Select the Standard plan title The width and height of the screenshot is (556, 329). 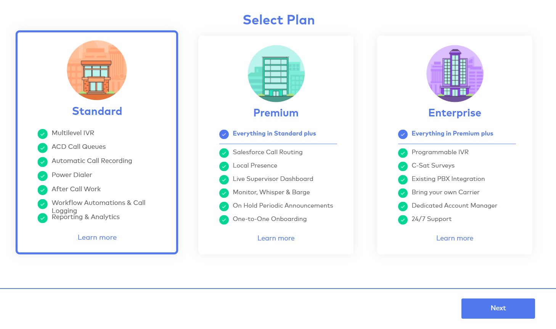click(x=97, y=111)
